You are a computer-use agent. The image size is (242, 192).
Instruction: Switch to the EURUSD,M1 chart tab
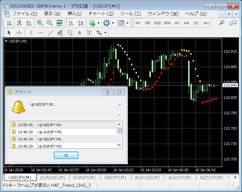[53, 178]
